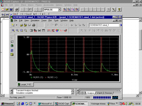Click the New document icon in OrCAD Capture

click(3, 9)
